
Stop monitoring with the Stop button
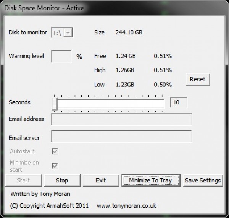click(x=62, y=181)
